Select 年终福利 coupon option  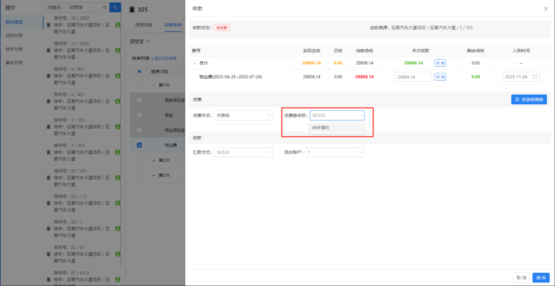[321, 128]
